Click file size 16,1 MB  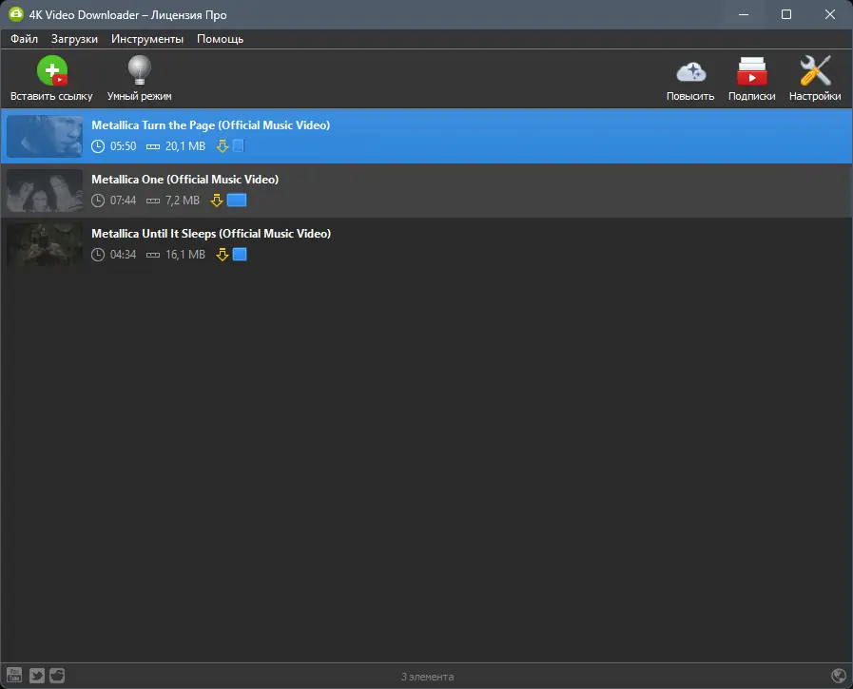185,255
